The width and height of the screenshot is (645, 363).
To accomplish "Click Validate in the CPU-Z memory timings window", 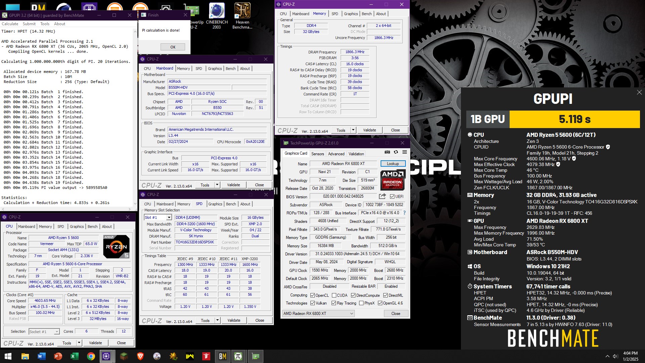I will click(370, 130).
